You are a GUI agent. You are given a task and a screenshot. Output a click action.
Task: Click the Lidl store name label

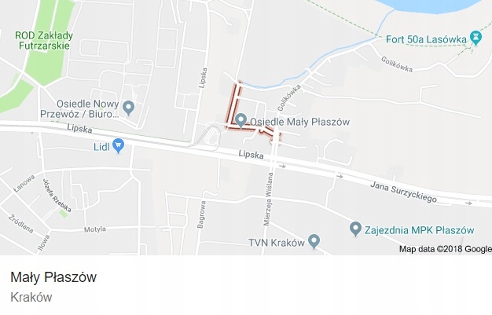pos(101,147)
